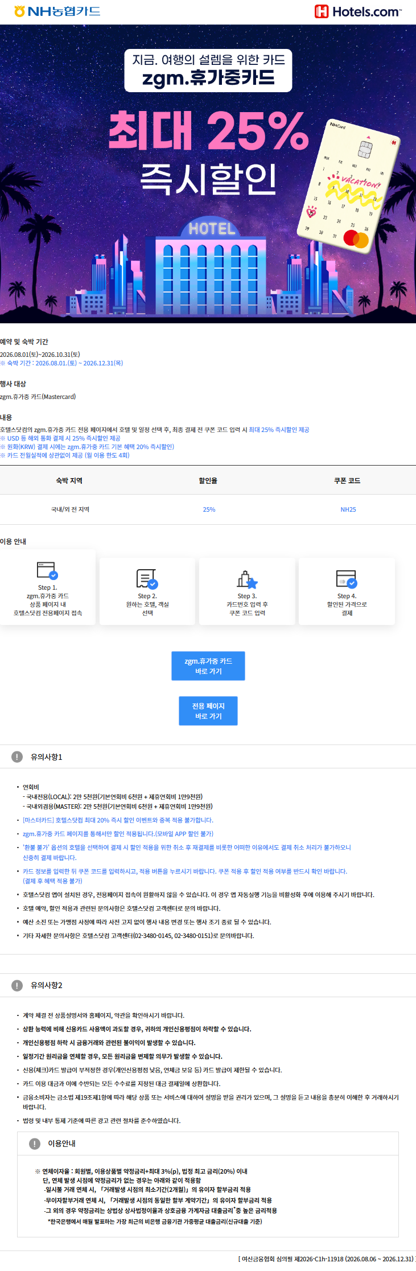Click the Step 2 원하는 호텔, 객실 선택 card
Screen dimensions: 416x1271
(x=147, y=592)
